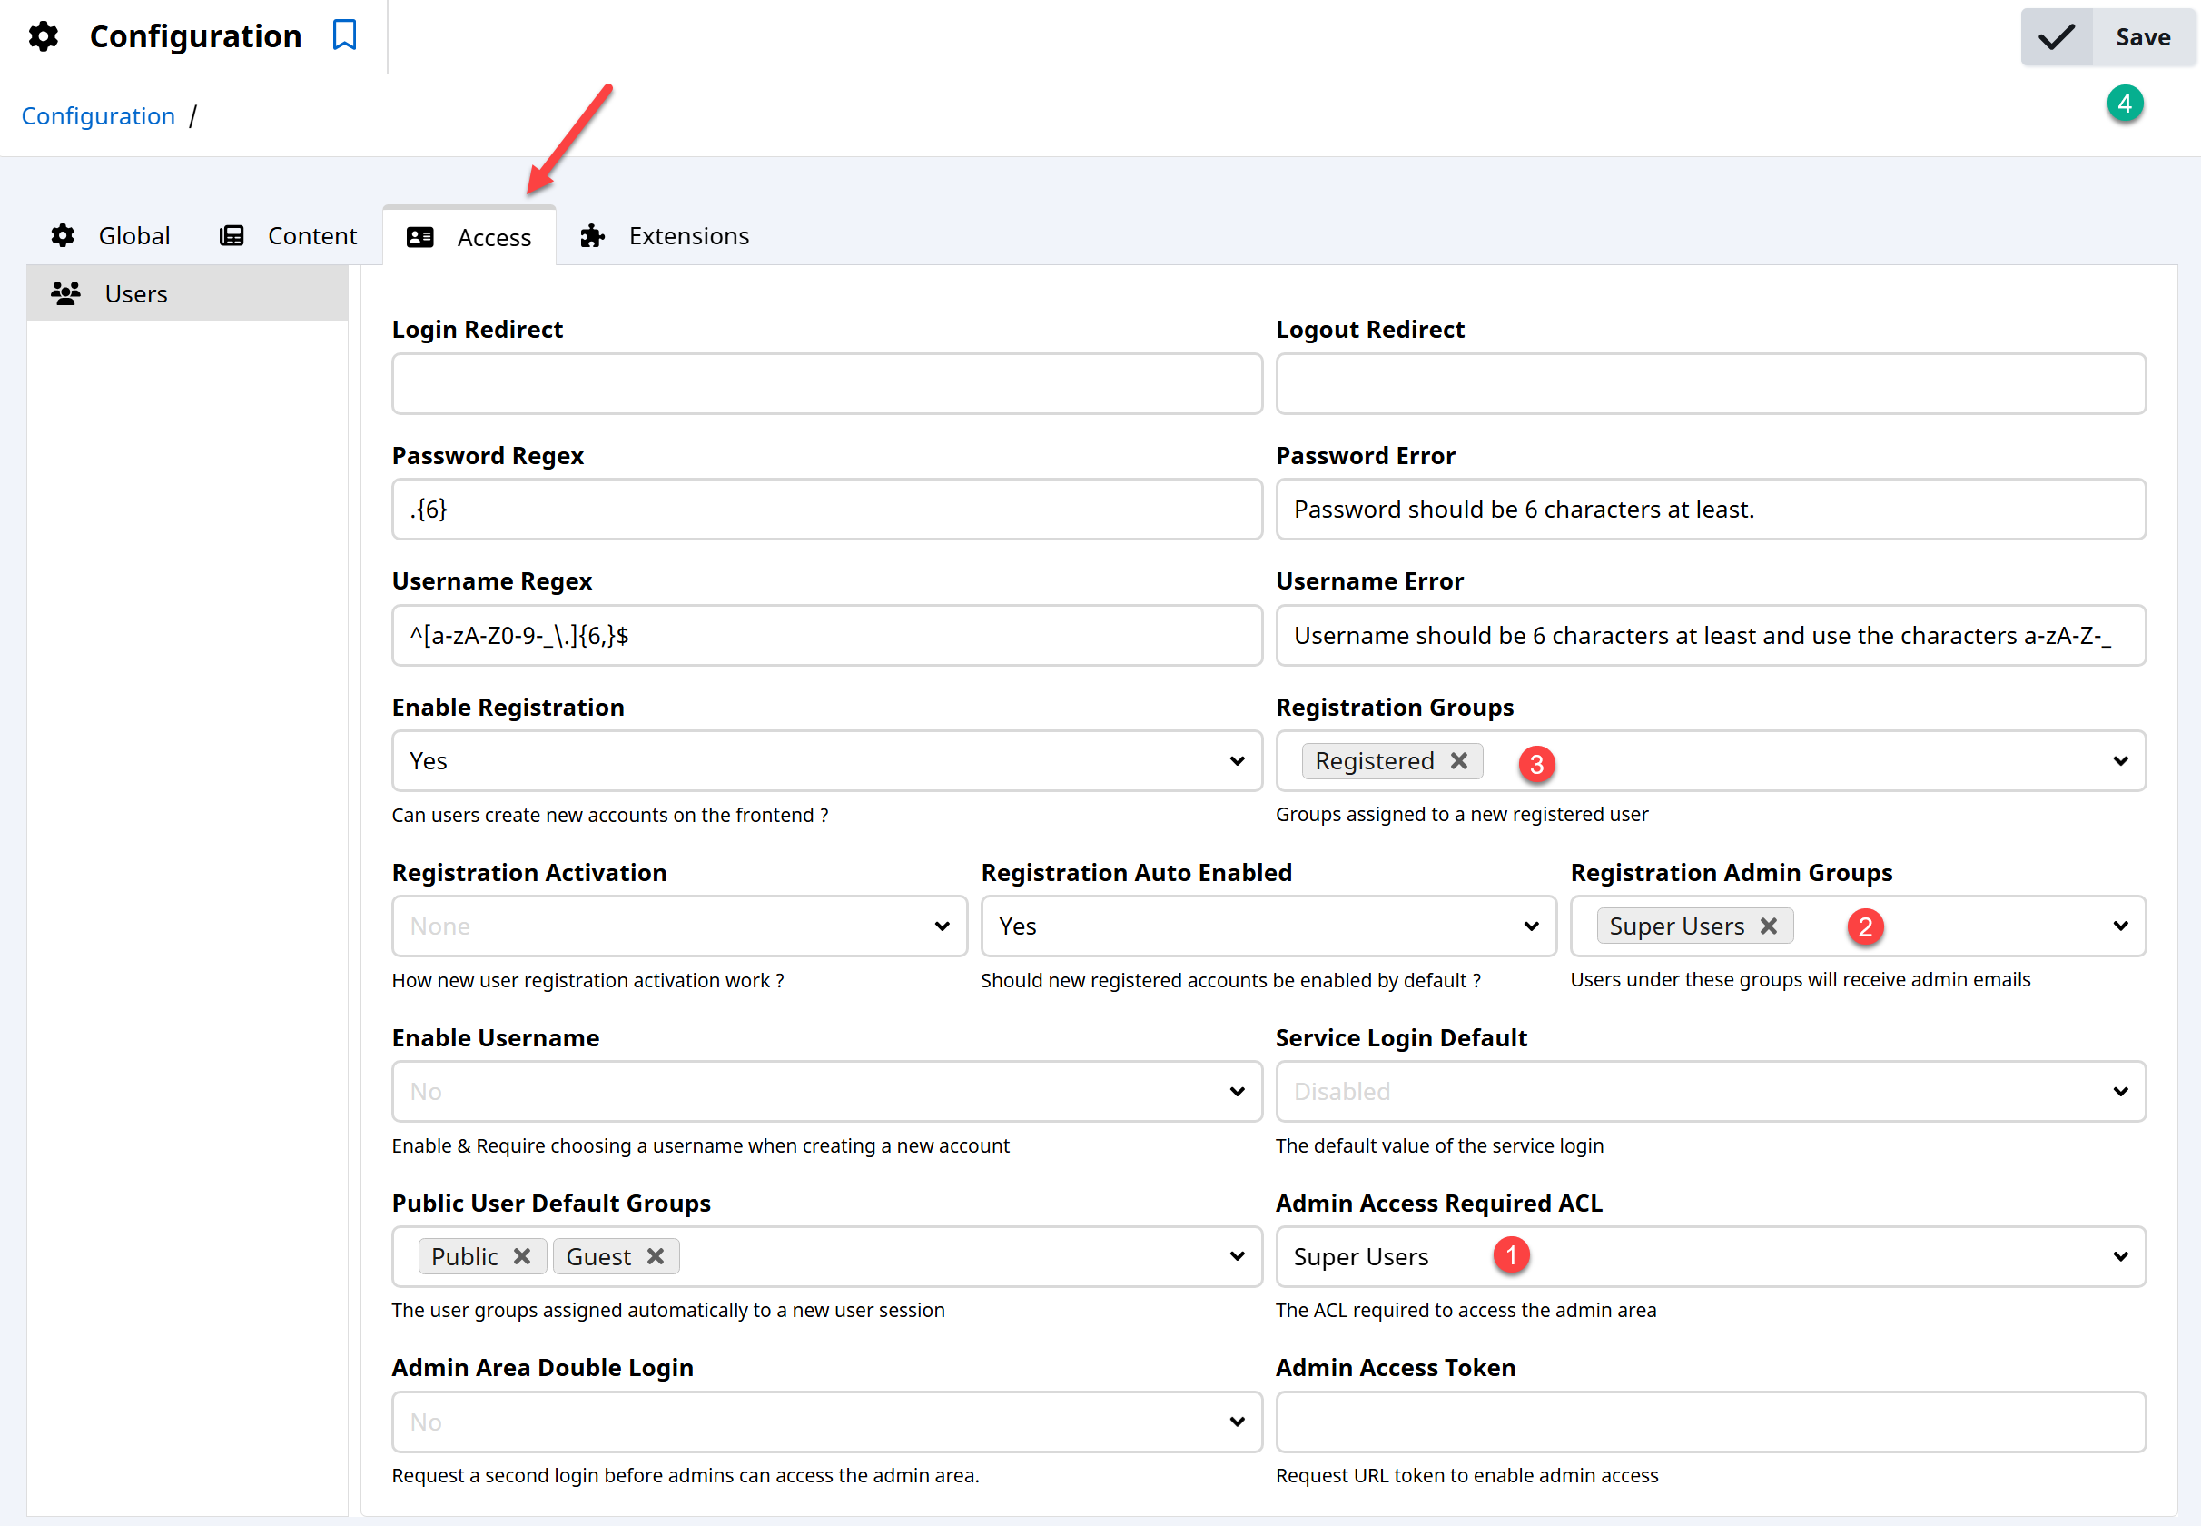Click the Content tab newspaper icon

(x=232, y=235)
